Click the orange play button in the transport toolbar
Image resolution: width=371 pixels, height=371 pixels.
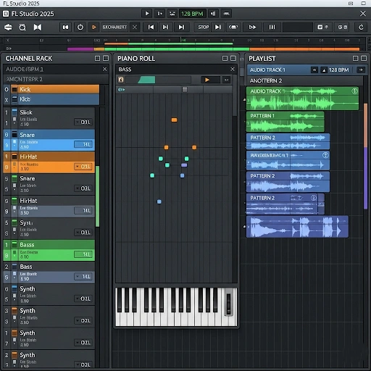point(94,27)
